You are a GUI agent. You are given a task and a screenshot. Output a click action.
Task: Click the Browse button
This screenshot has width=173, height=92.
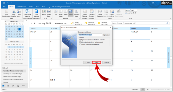(x=106, y=35)
